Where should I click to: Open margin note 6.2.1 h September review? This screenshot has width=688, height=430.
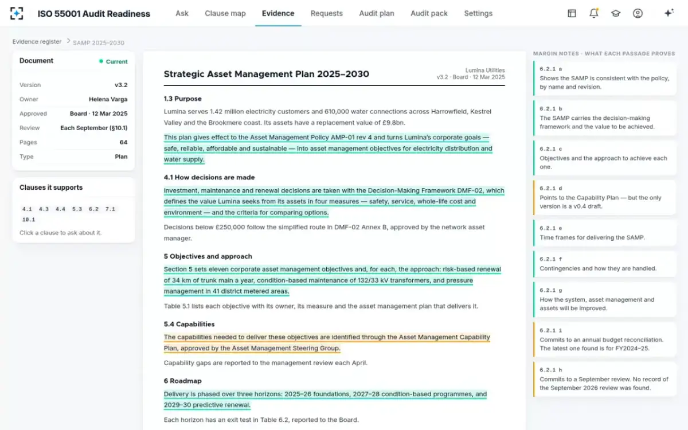click(x=605, y=379)
